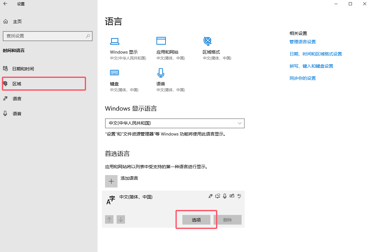The width and height of the screenshot is (370, 252).
Task: Click the handwriting feature icon
Action: 232,196
